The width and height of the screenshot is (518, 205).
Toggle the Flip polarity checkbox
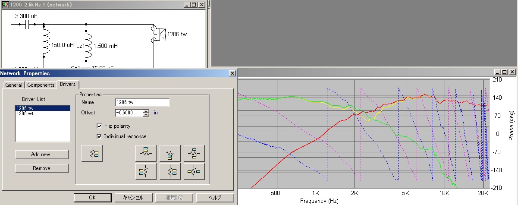click(x=100, y=126)
